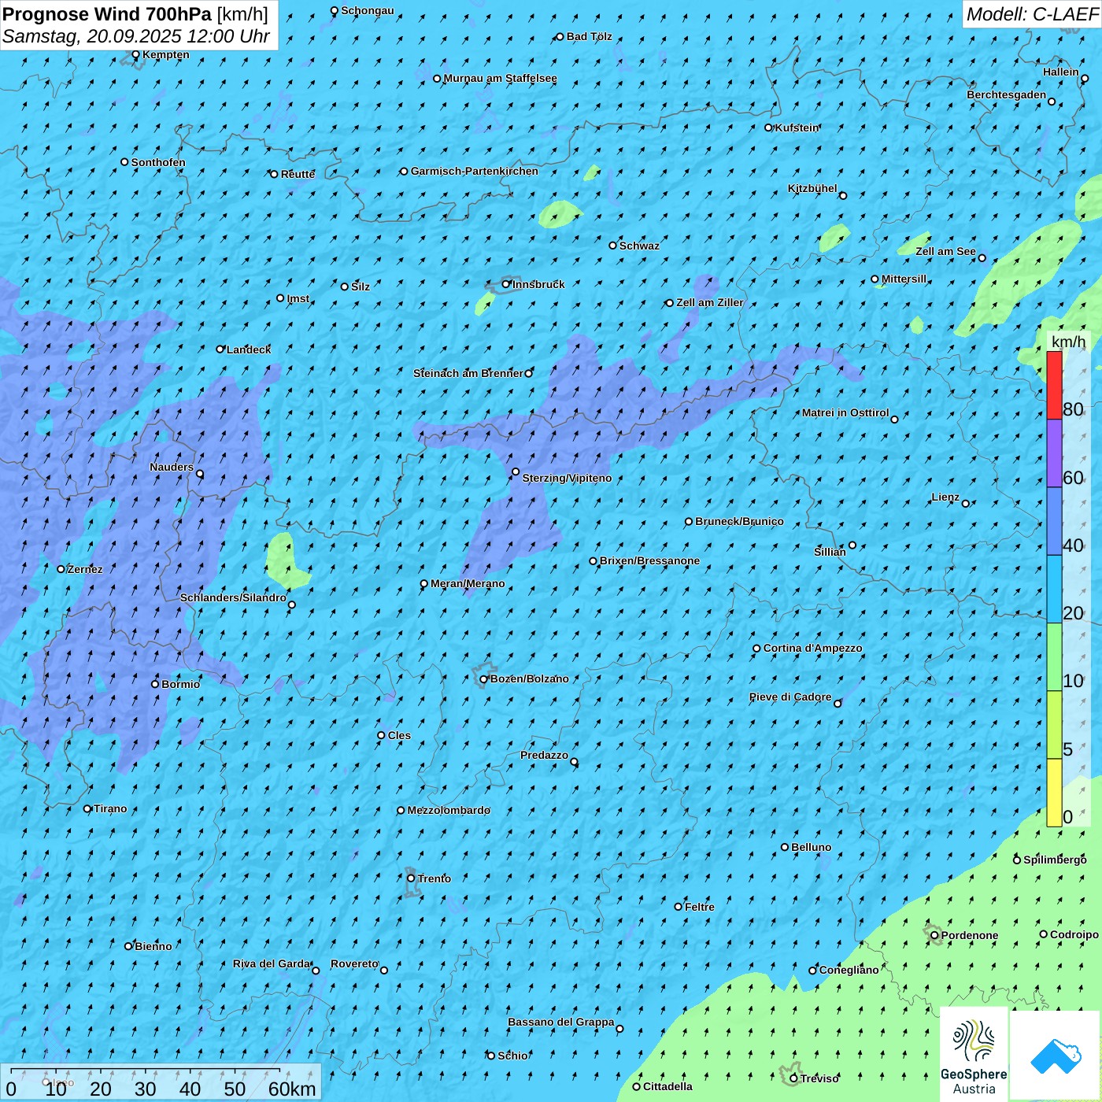Image resolution: width=1102 pixels, height=1102 pixels.
Task: Click the 'Modell: C-LAEF' label
Action: 1032,14
